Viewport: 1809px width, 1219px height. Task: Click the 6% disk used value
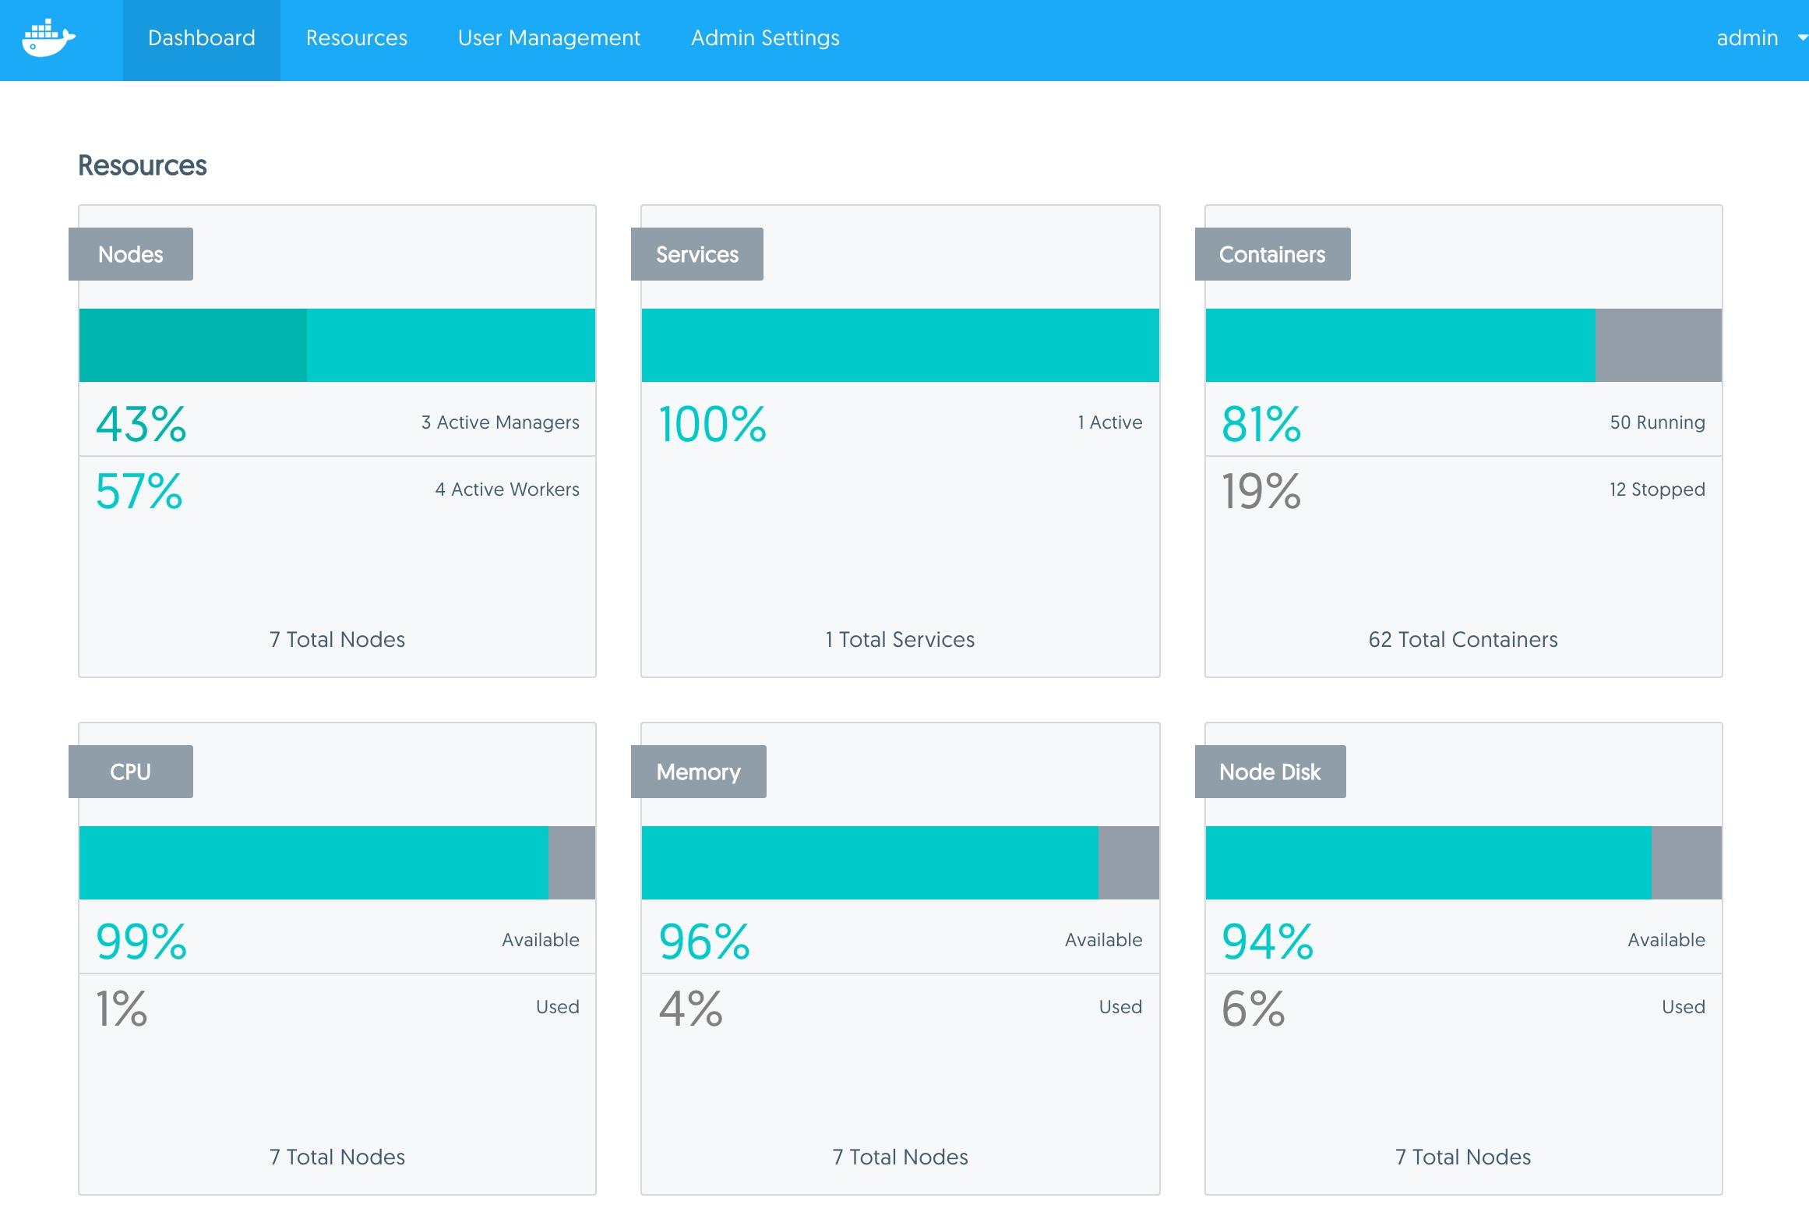(1254, 1009)
